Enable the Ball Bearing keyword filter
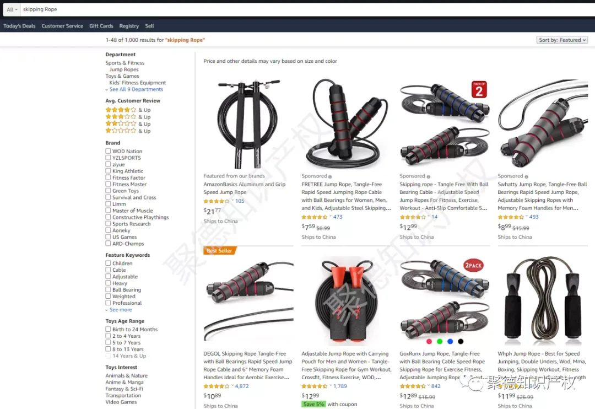 click(x=108, y=290)
